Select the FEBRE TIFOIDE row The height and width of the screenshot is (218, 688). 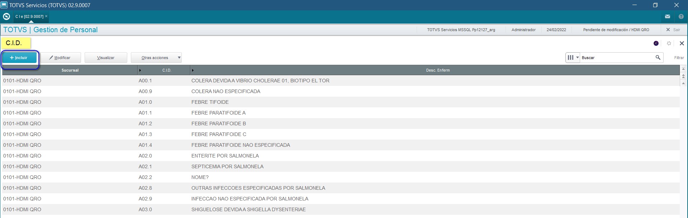point(341,102)
